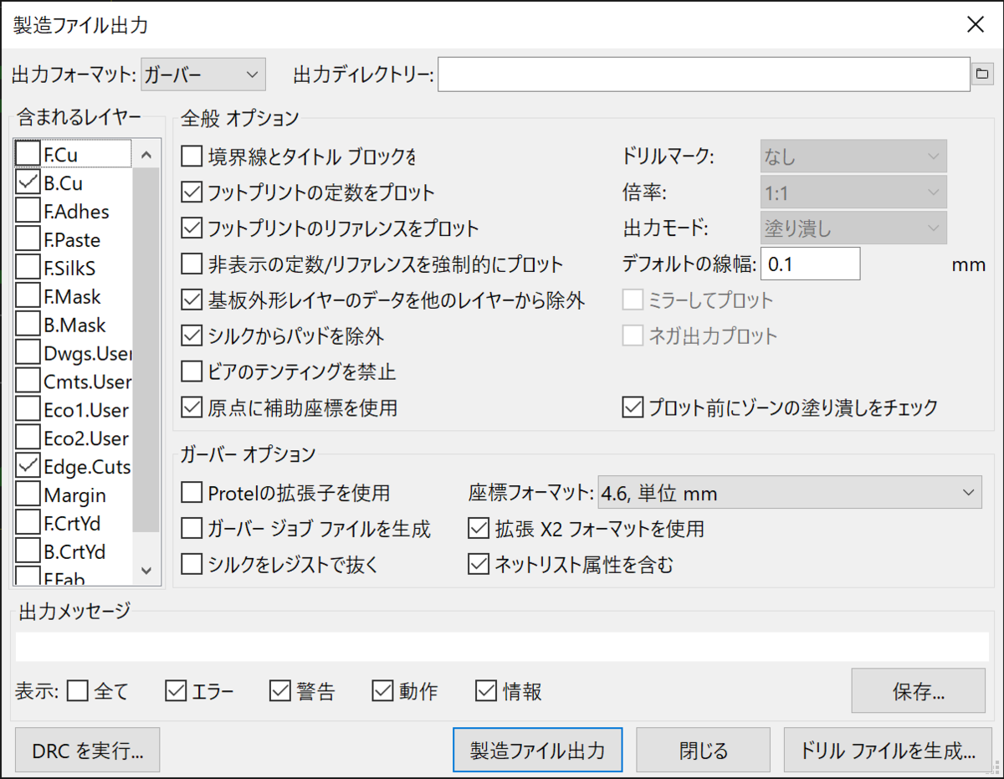
Task: Expand the 座標フォーマット combo box
Action: (x=789, y=493)
